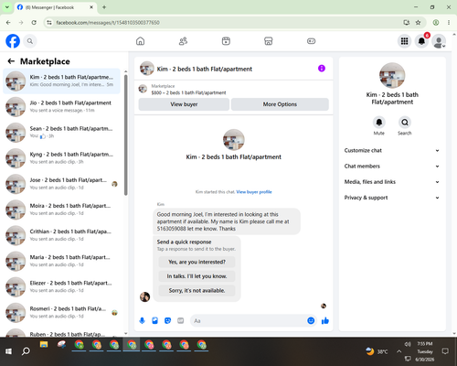Open Kyng conversation in list
The width and height of the screenshot is (457, 366).
tap(61, 158)
